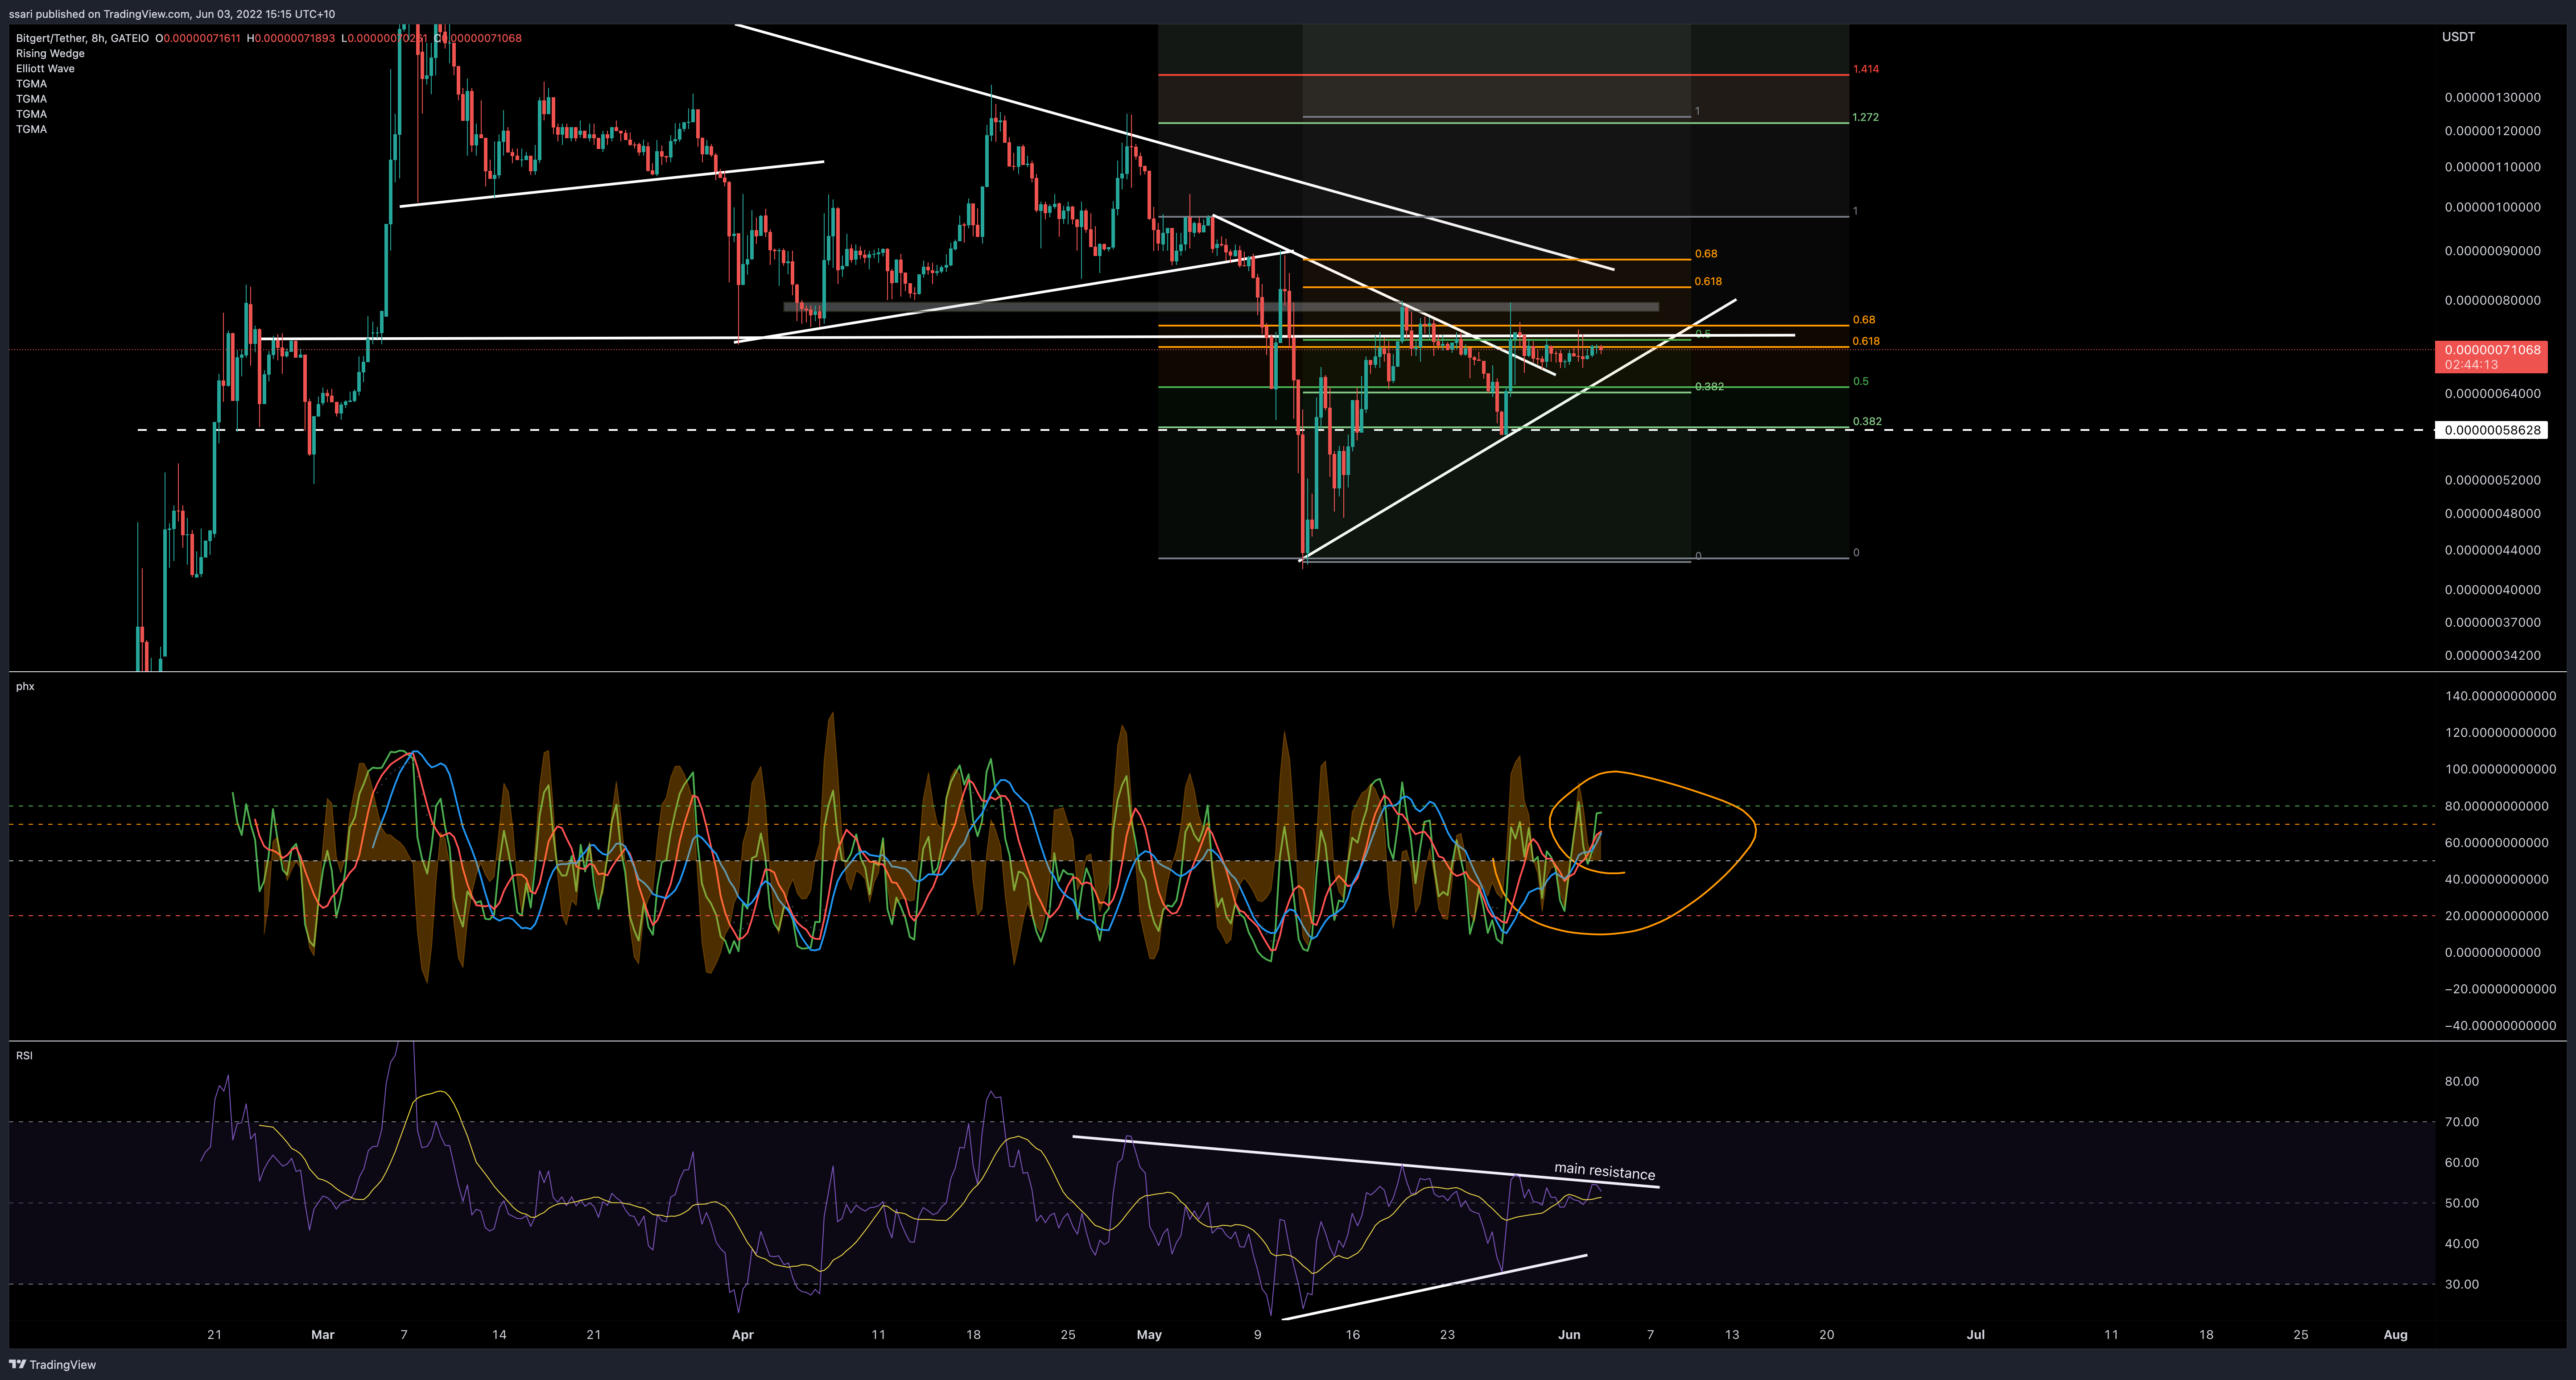Click RSI scale value 50.00

(2461, 1203)
